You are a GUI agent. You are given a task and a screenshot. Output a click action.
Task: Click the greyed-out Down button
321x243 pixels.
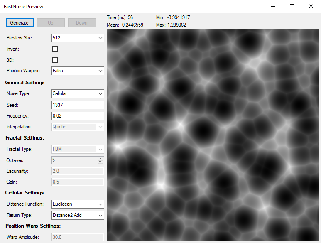pyautogui.click(x=82, y=23)
